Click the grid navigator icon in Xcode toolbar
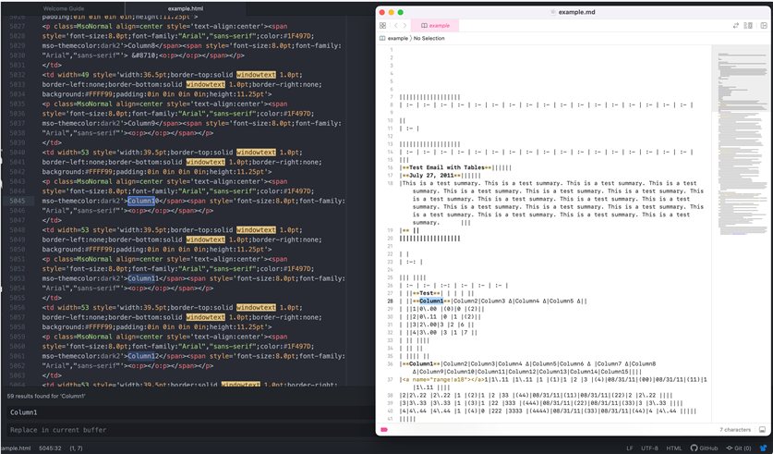The height and width of the screenshot is (454, 773). [383, 26]
